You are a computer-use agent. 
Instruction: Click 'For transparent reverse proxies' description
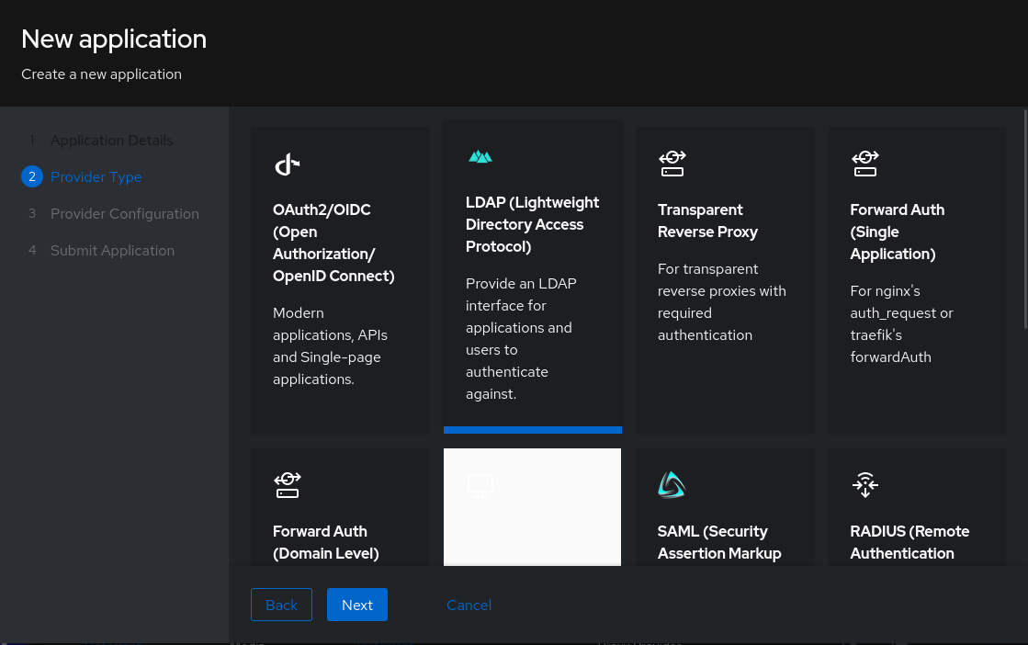pyautogui.click(x=721, y=302)
